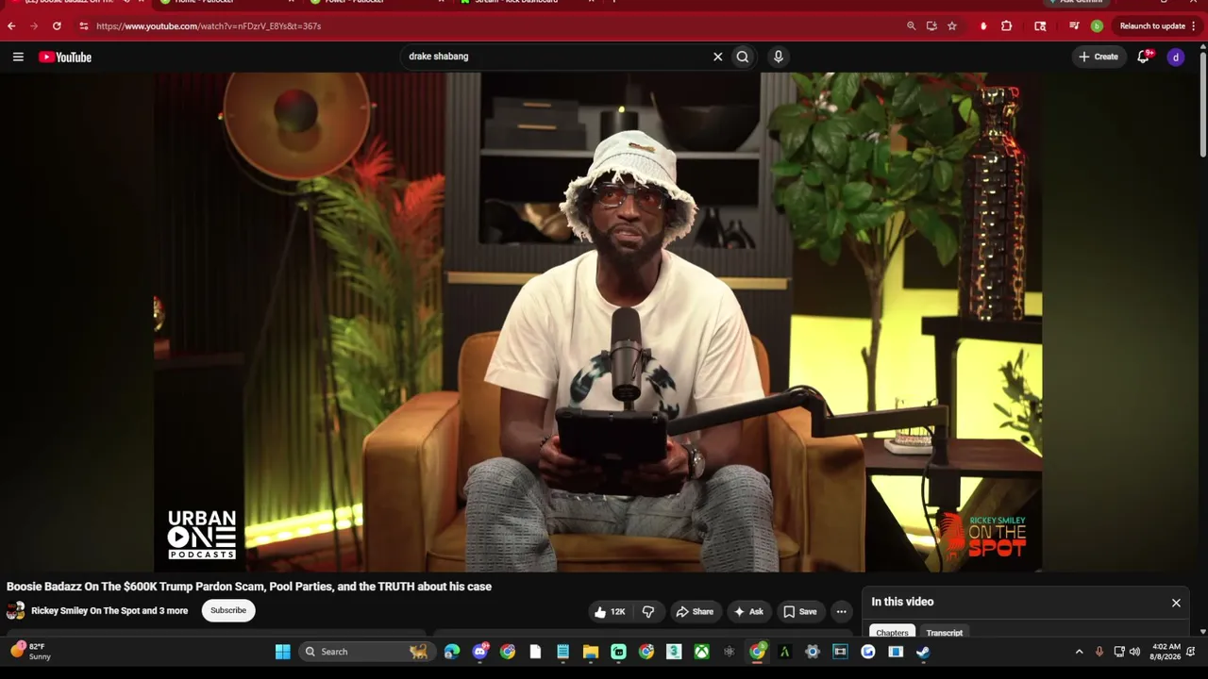The image size is (1208, 679).
Task: Switch to the Power - Putlocker browser tab
Action: pyautogui.click(x=376, y=3)
